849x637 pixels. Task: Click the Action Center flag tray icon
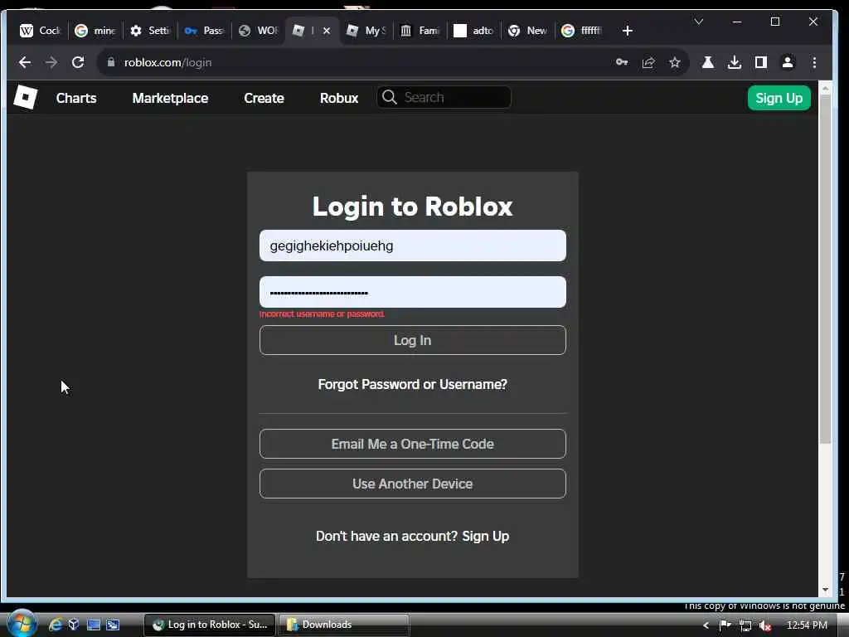point(725,625)
